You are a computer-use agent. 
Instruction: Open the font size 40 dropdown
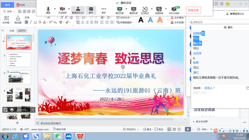[x=57, y=17]
